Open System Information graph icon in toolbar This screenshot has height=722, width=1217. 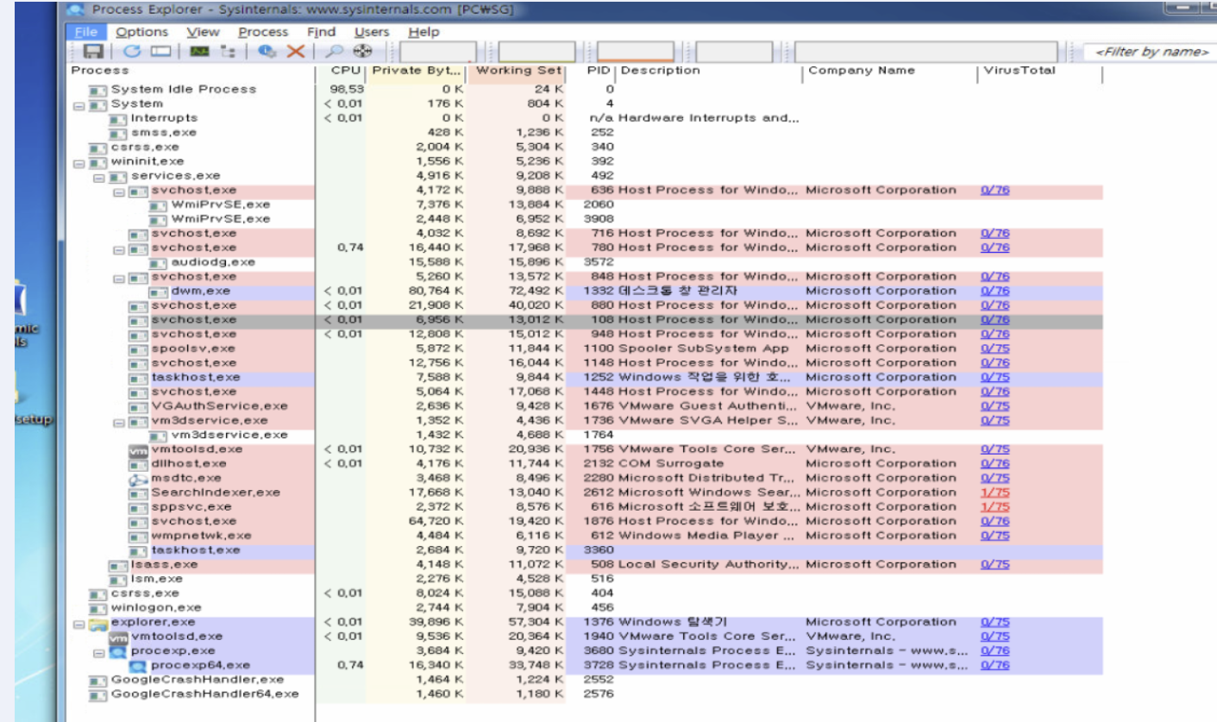199,52
